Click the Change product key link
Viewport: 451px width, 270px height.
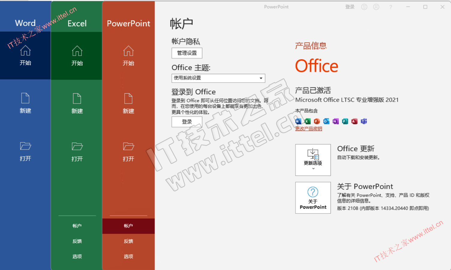click(308, 129)
